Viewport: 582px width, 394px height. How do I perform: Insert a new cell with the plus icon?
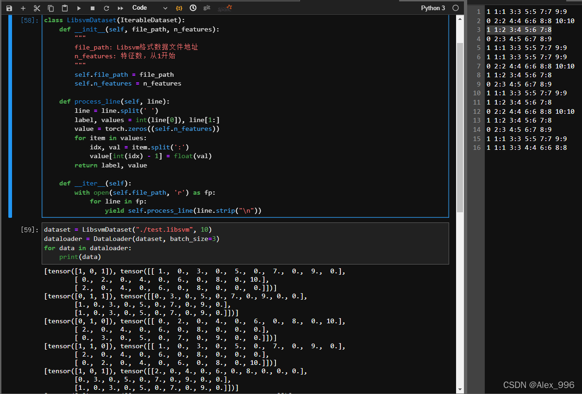click(x=23, y=8)
